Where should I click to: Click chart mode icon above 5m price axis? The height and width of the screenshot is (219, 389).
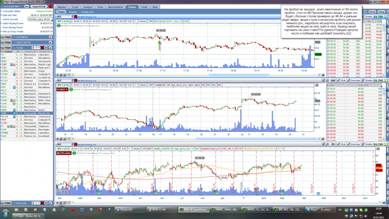317,85
